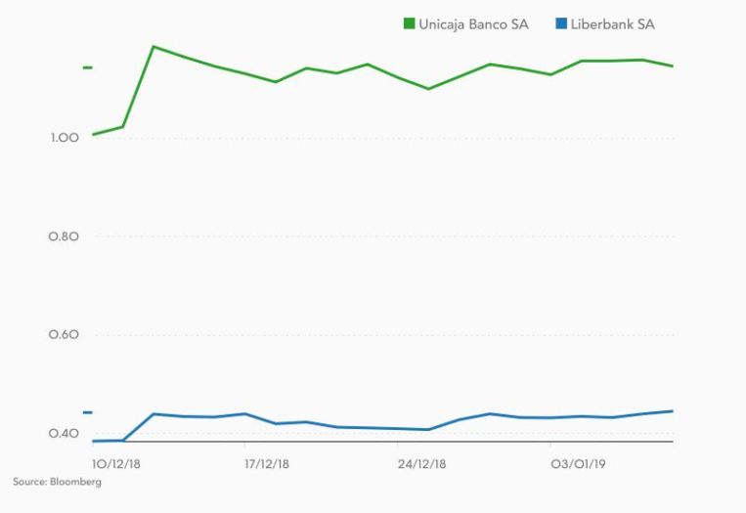Click the green dash marker on y-axis

click(87, 67)
